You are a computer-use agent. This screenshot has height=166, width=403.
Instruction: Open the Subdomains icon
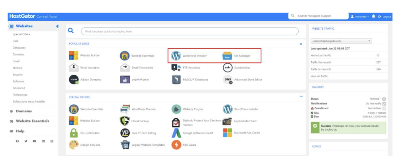pyautogui.click(x=227, y=68)
